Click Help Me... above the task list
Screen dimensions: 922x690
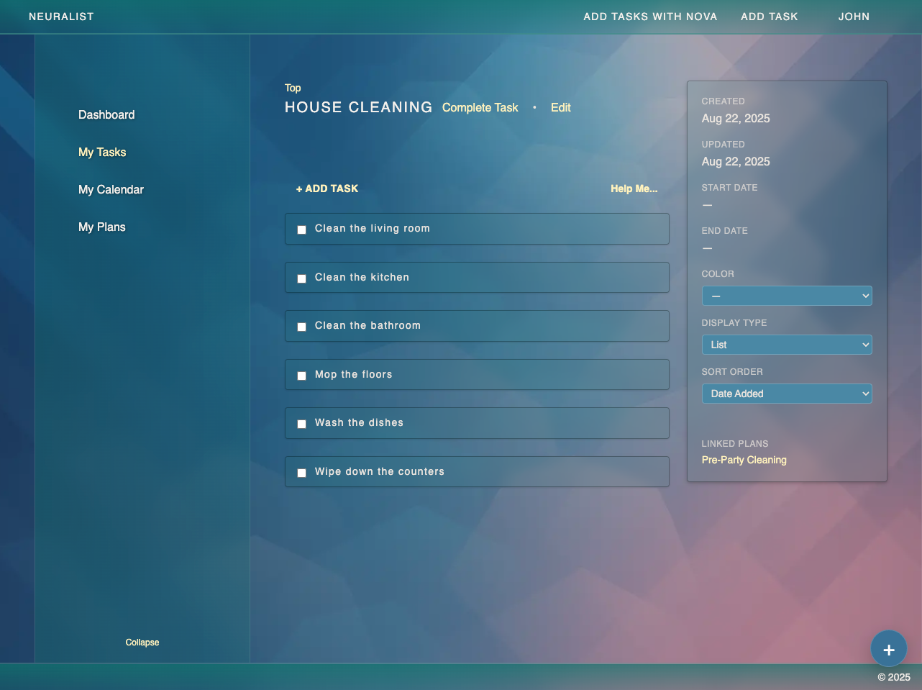pyautogui.click(x=634, y=189)
